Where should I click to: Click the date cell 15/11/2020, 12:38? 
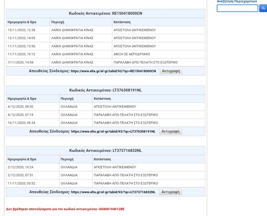[x=28, y=30]
